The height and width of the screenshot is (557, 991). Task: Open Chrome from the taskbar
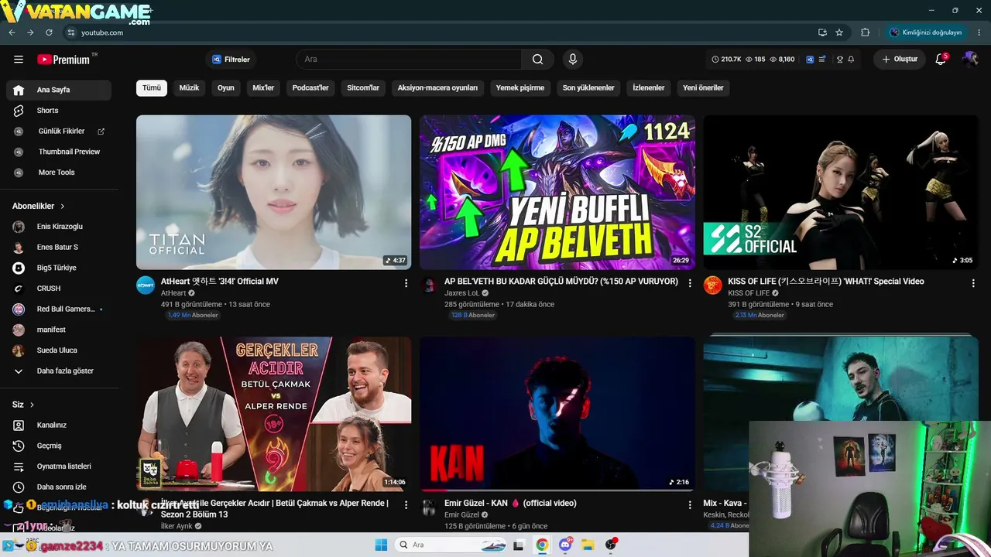542,545
